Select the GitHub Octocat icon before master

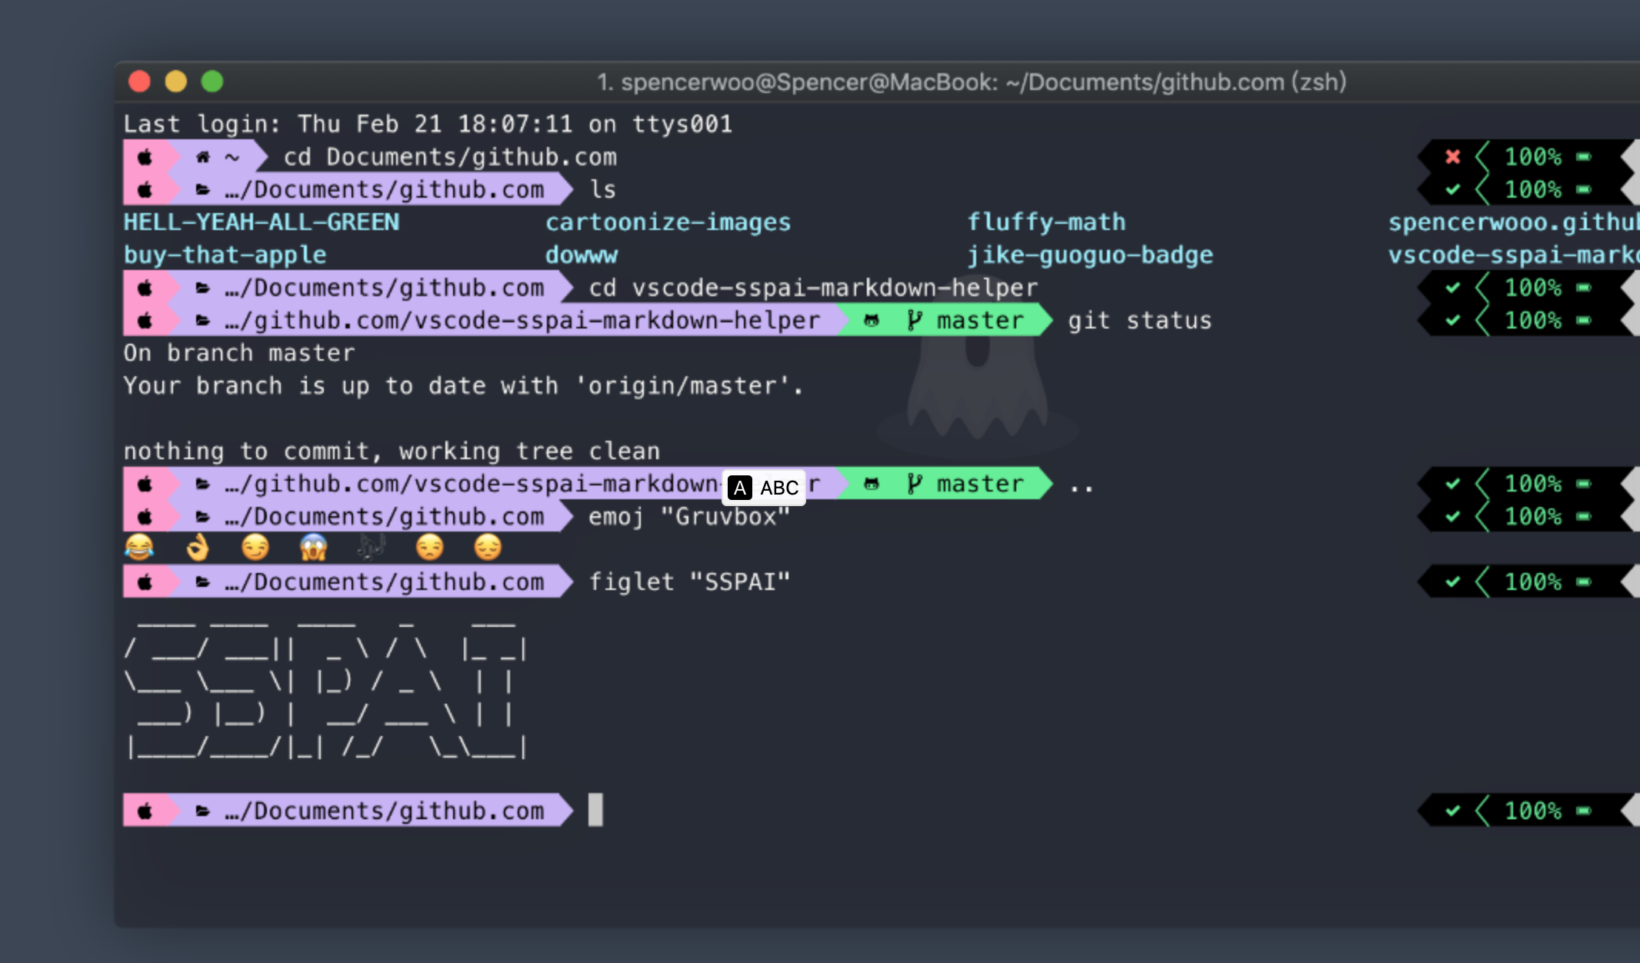(x=870, y=320)
